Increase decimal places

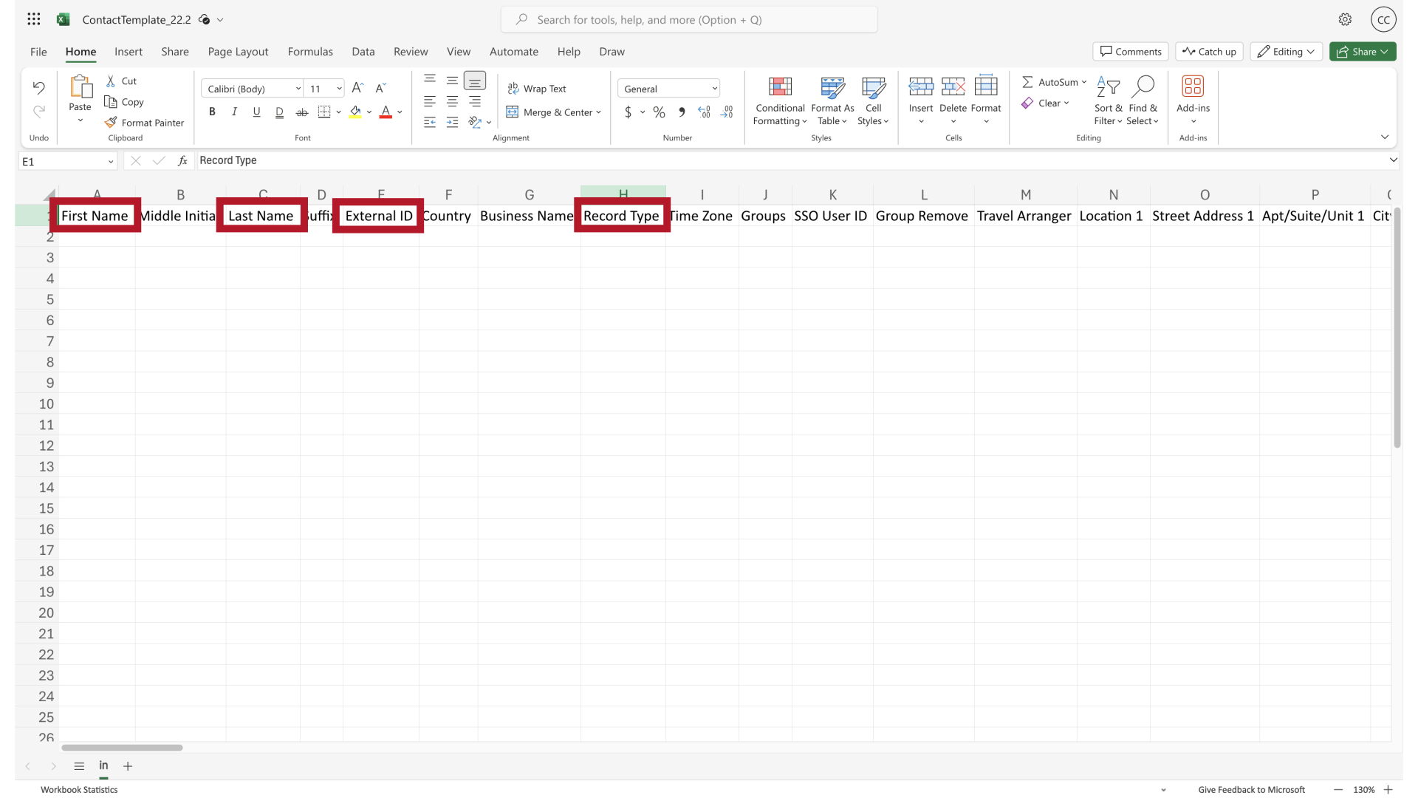click(x=704, y=112)
